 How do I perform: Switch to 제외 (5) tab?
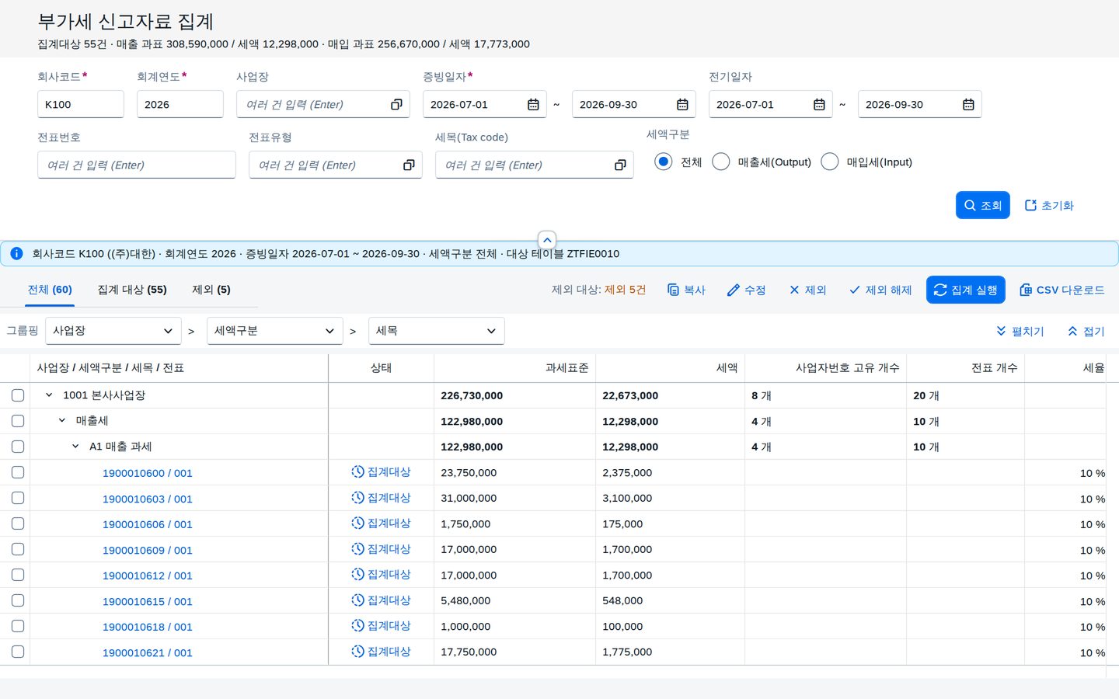coord(211,290)
